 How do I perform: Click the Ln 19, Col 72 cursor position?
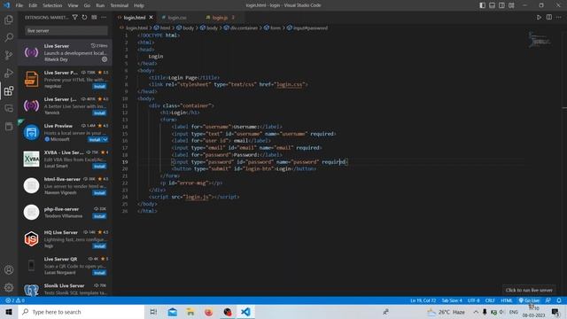(x=423, y=300)
